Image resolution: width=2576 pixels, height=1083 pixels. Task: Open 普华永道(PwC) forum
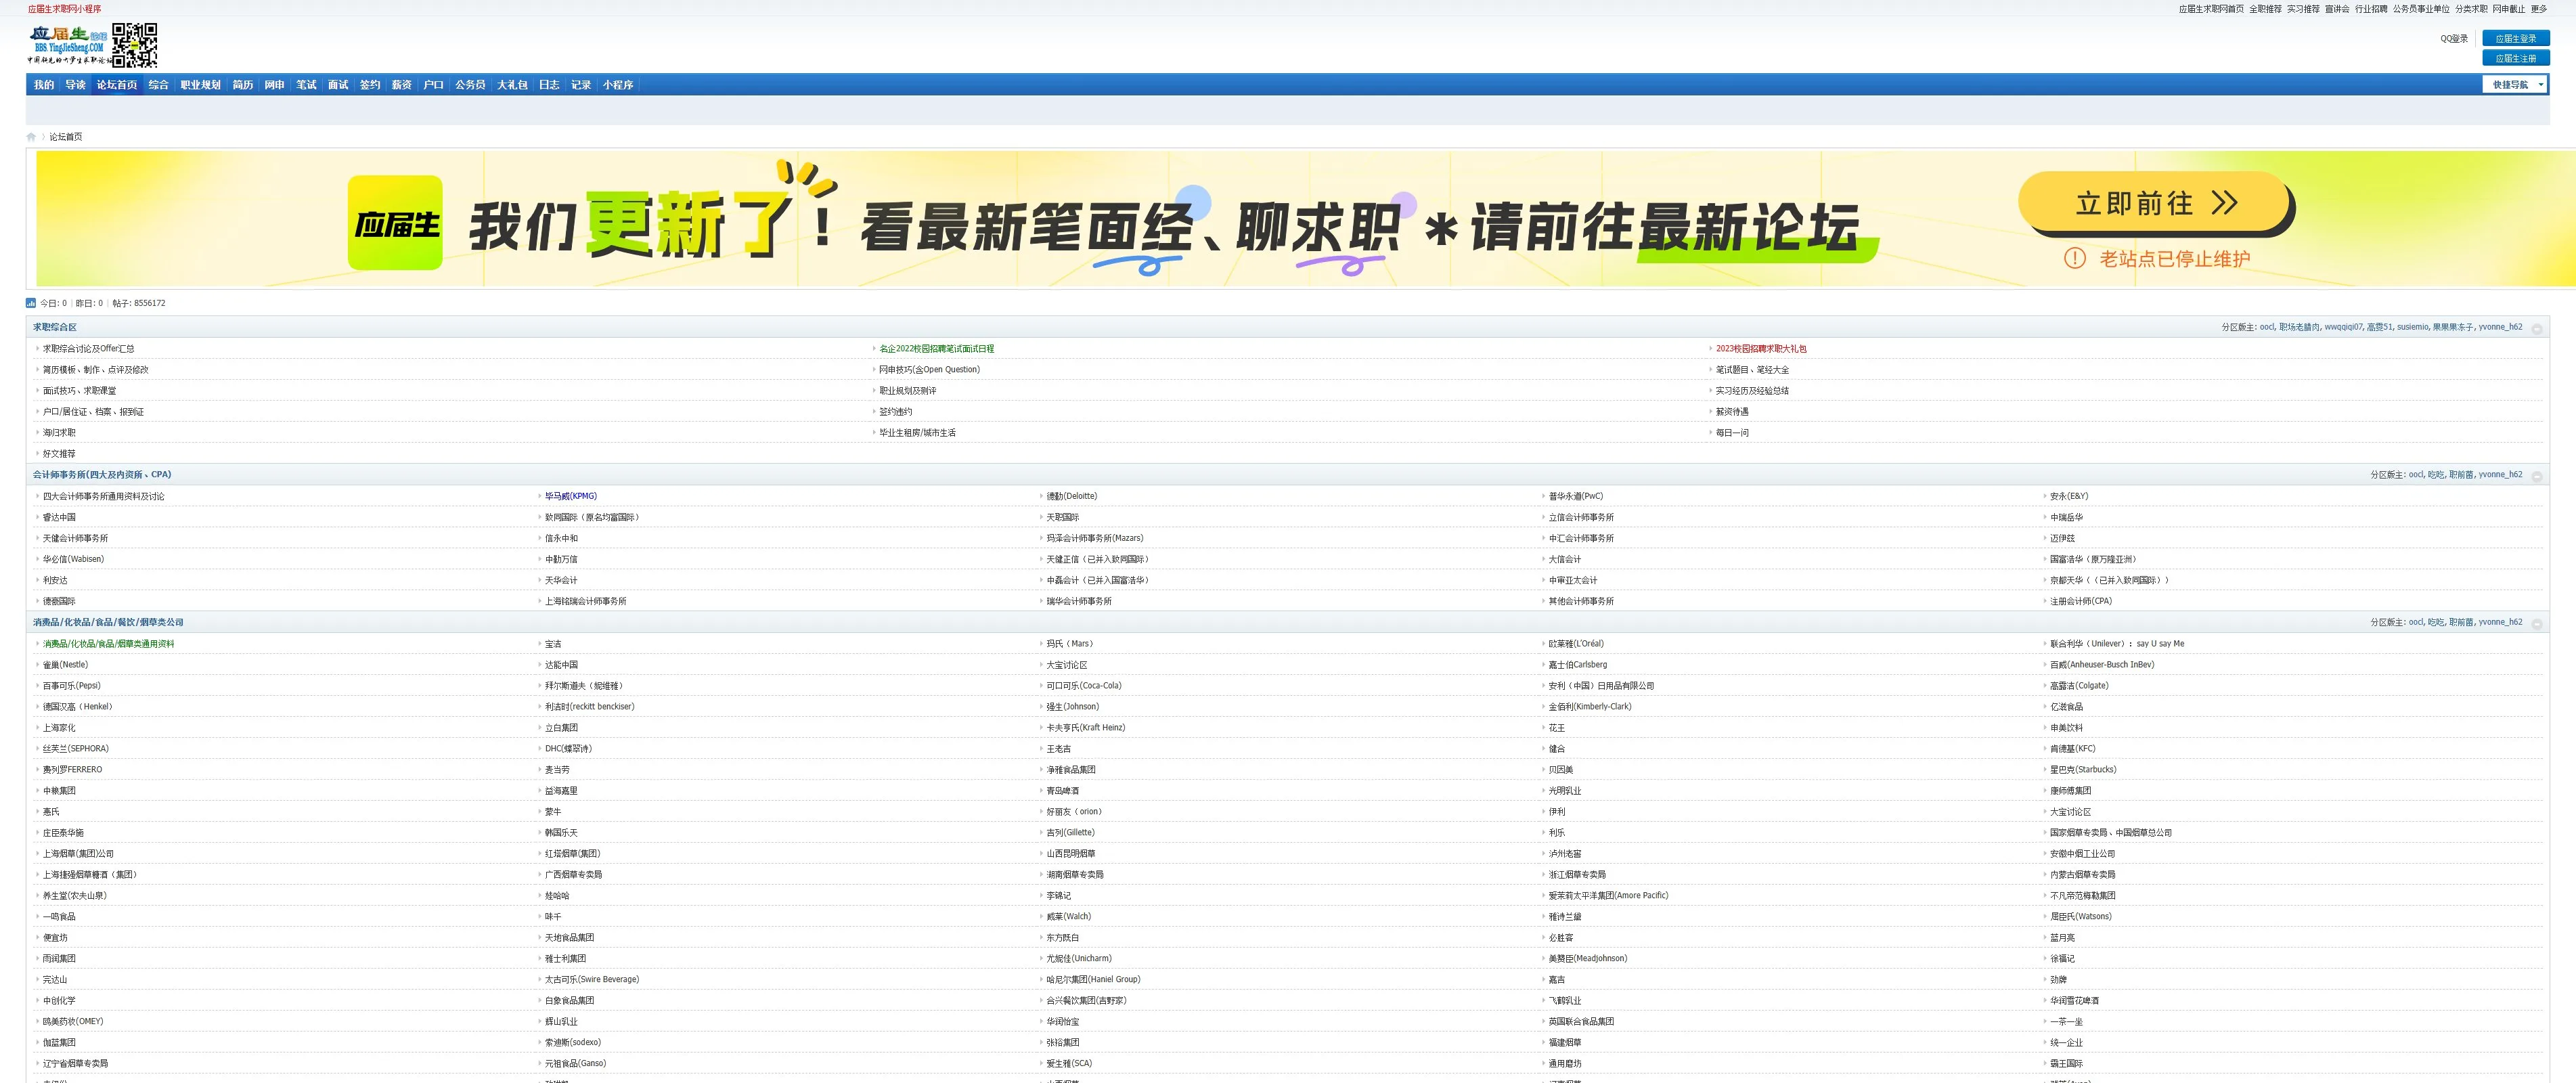point(1576,496)
